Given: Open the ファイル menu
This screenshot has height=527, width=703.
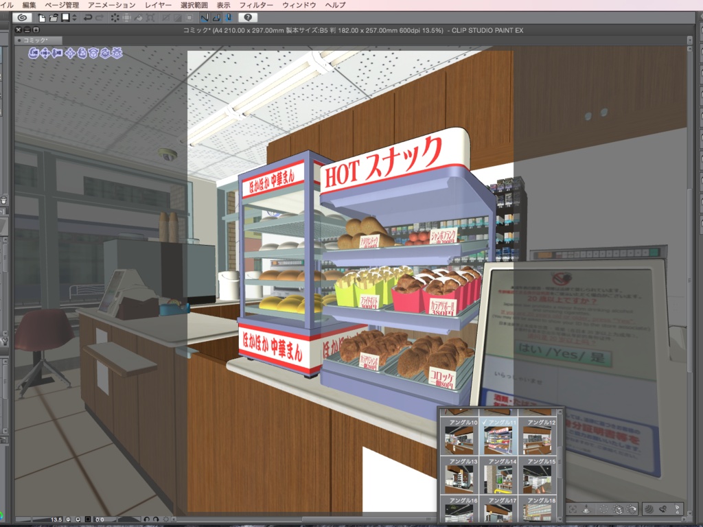Looking at the screenshot, I should click(5, 3).
